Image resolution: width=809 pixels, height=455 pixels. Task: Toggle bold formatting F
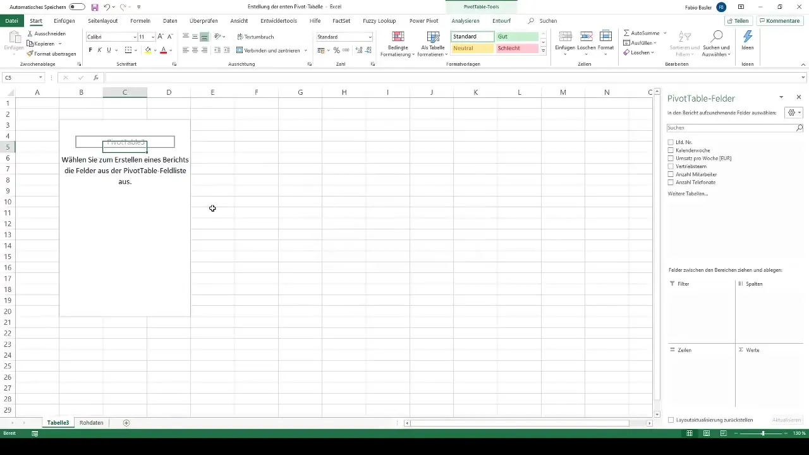(x=90, y=50)
